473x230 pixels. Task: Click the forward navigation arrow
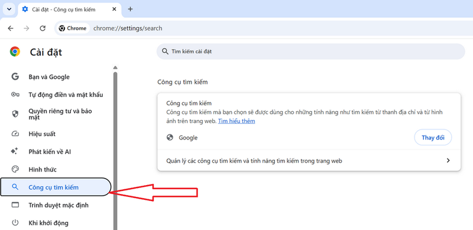pyautogui.click(x=27, y=28)
